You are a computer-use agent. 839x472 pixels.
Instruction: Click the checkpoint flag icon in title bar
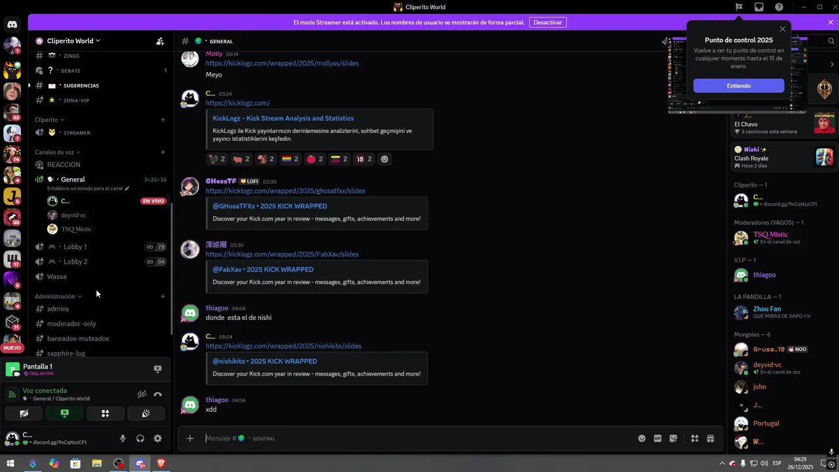[739, 7]
